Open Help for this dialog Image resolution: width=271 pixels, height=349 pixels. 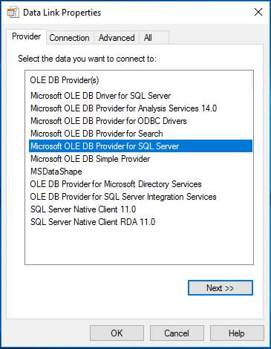click(x=237, y=333)
